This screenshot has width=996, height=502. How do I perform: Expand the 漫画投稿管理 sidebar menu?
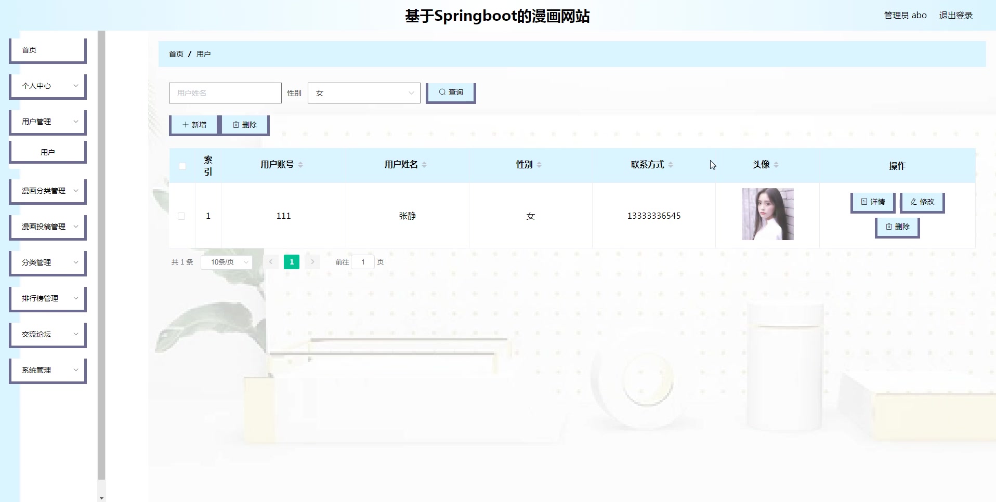click(47, 227)
